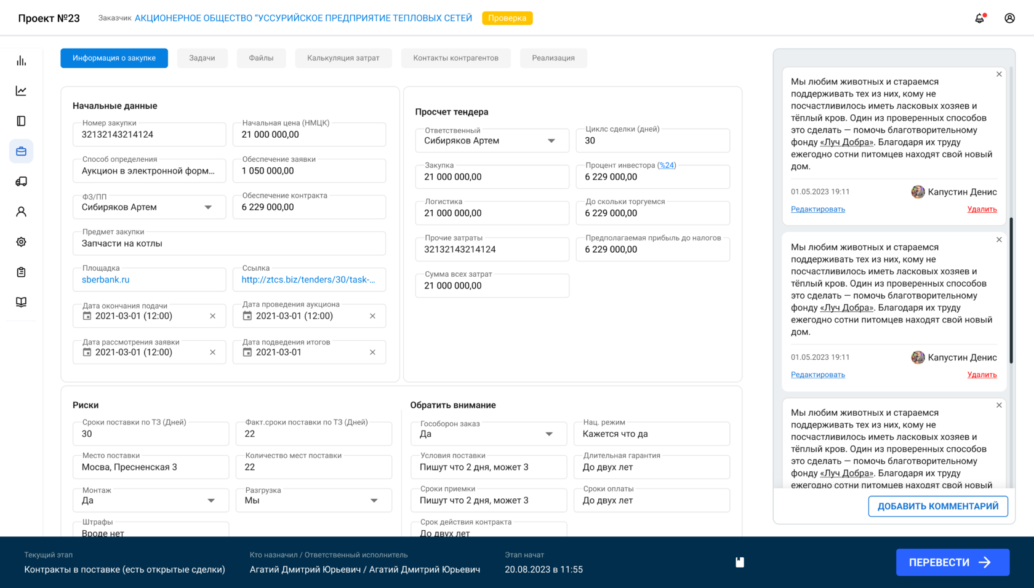Click the Сроки оплаты field

pyautogui.click(x=652, y=501)
